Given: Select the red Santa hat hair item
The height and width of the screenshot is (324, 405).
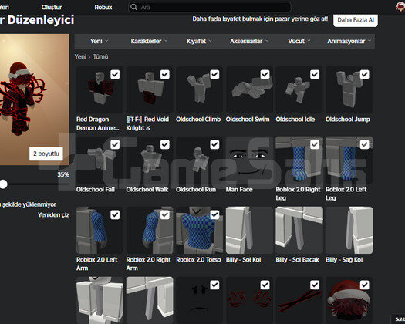Looking at the screenshot, I should (x=349, y=300).
